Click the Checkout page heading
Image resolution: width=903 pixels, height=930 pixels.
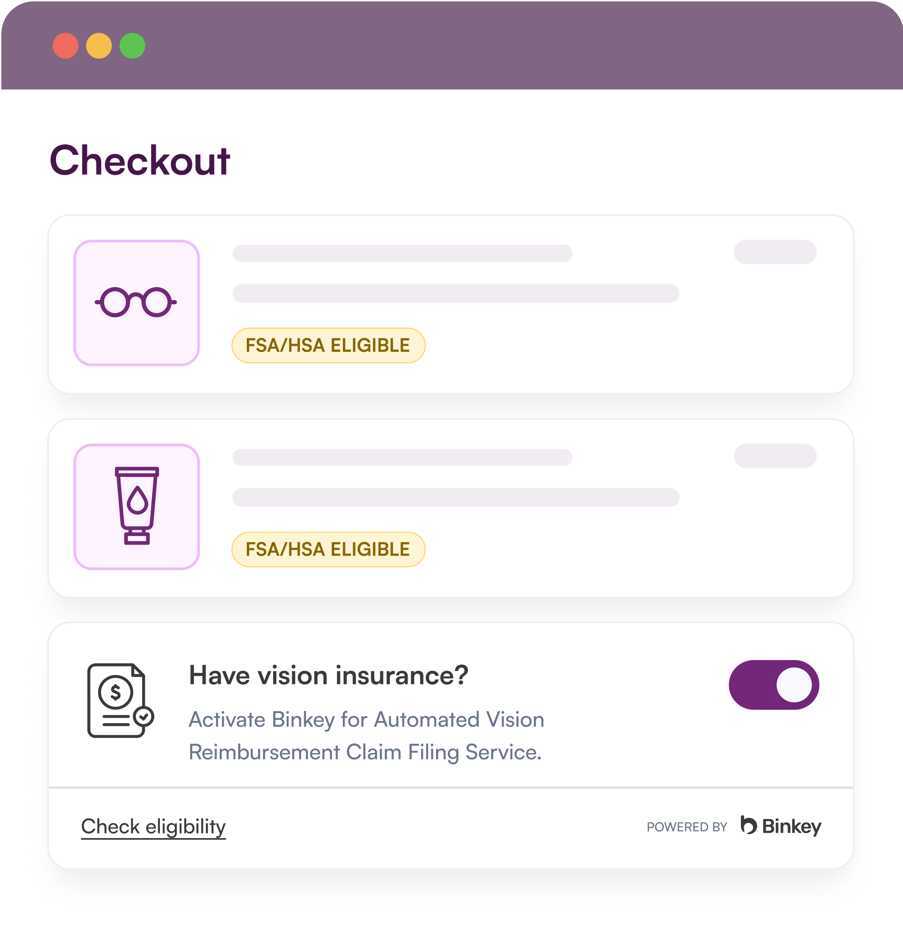point(139,161)
